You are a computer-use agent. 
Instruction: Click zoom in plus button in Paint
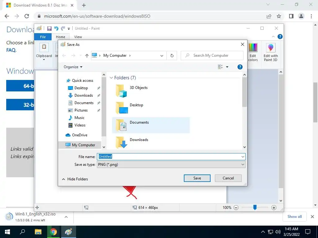tap(274, 207)
